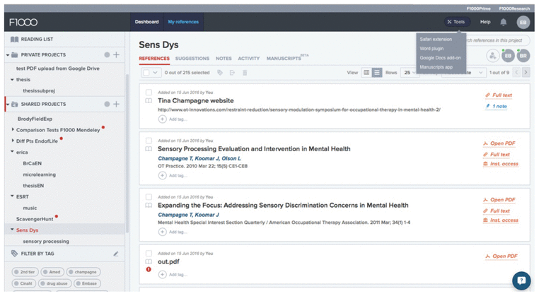Click the edit tags pencil icon

(116, 253)
